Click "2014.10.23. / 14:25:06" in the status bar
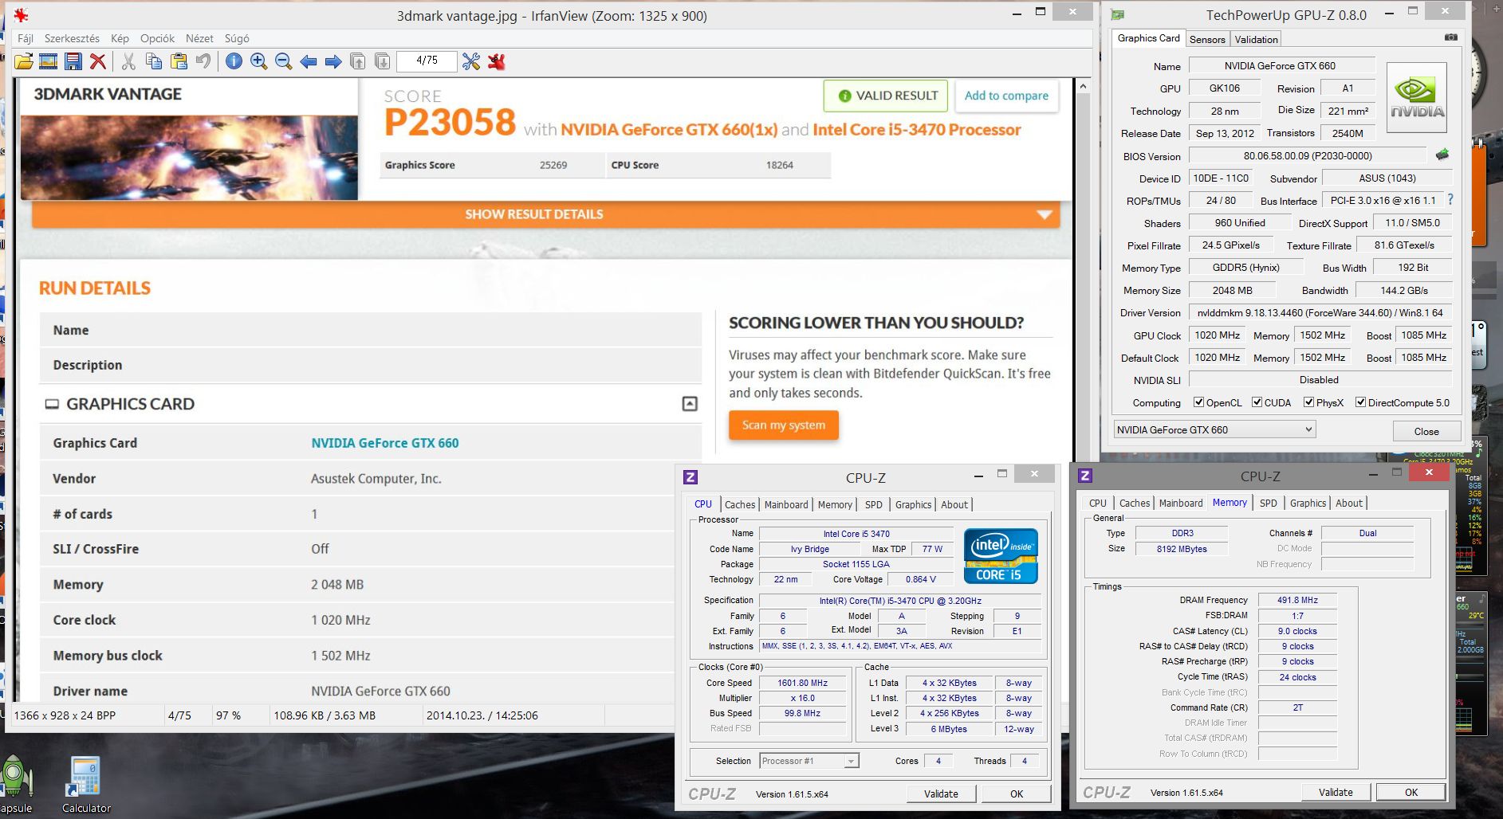The image size is (1503, 819). pos(482,715)
